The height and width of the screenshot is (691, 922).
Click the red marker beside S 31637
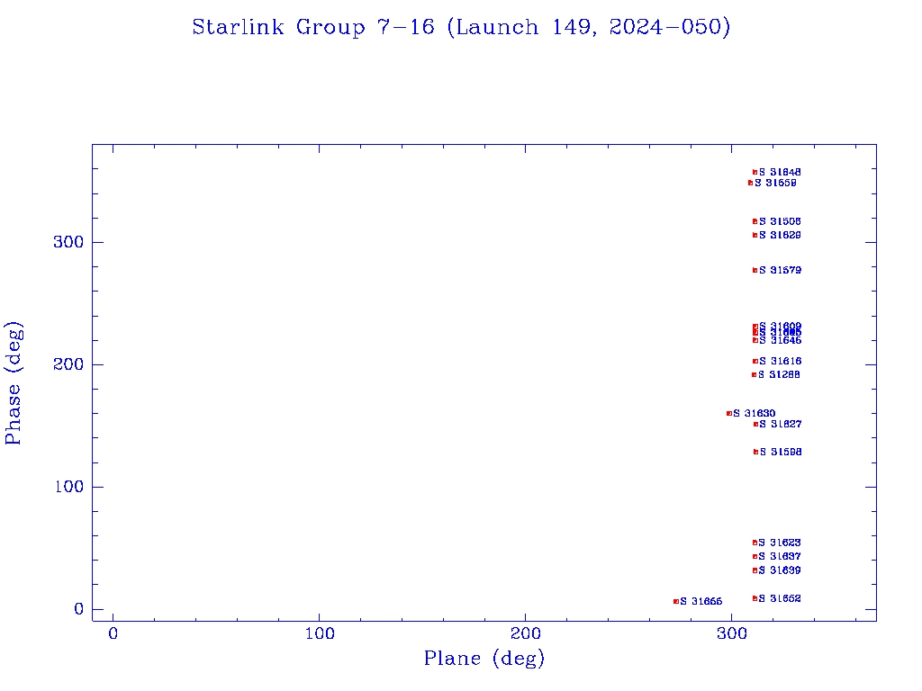pyautogui.click(x=755, y=556)
